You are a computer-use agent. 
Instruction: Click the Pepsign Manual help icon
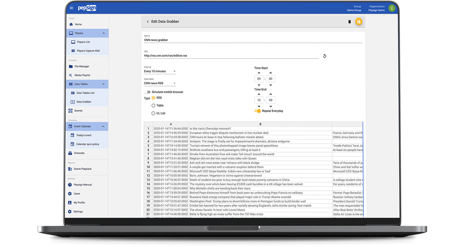coord(70,185)
